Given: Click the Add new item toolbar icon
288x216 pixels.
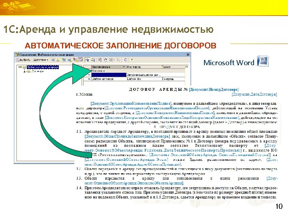Looking at the screenshot, I should click(x=53, y=60).
